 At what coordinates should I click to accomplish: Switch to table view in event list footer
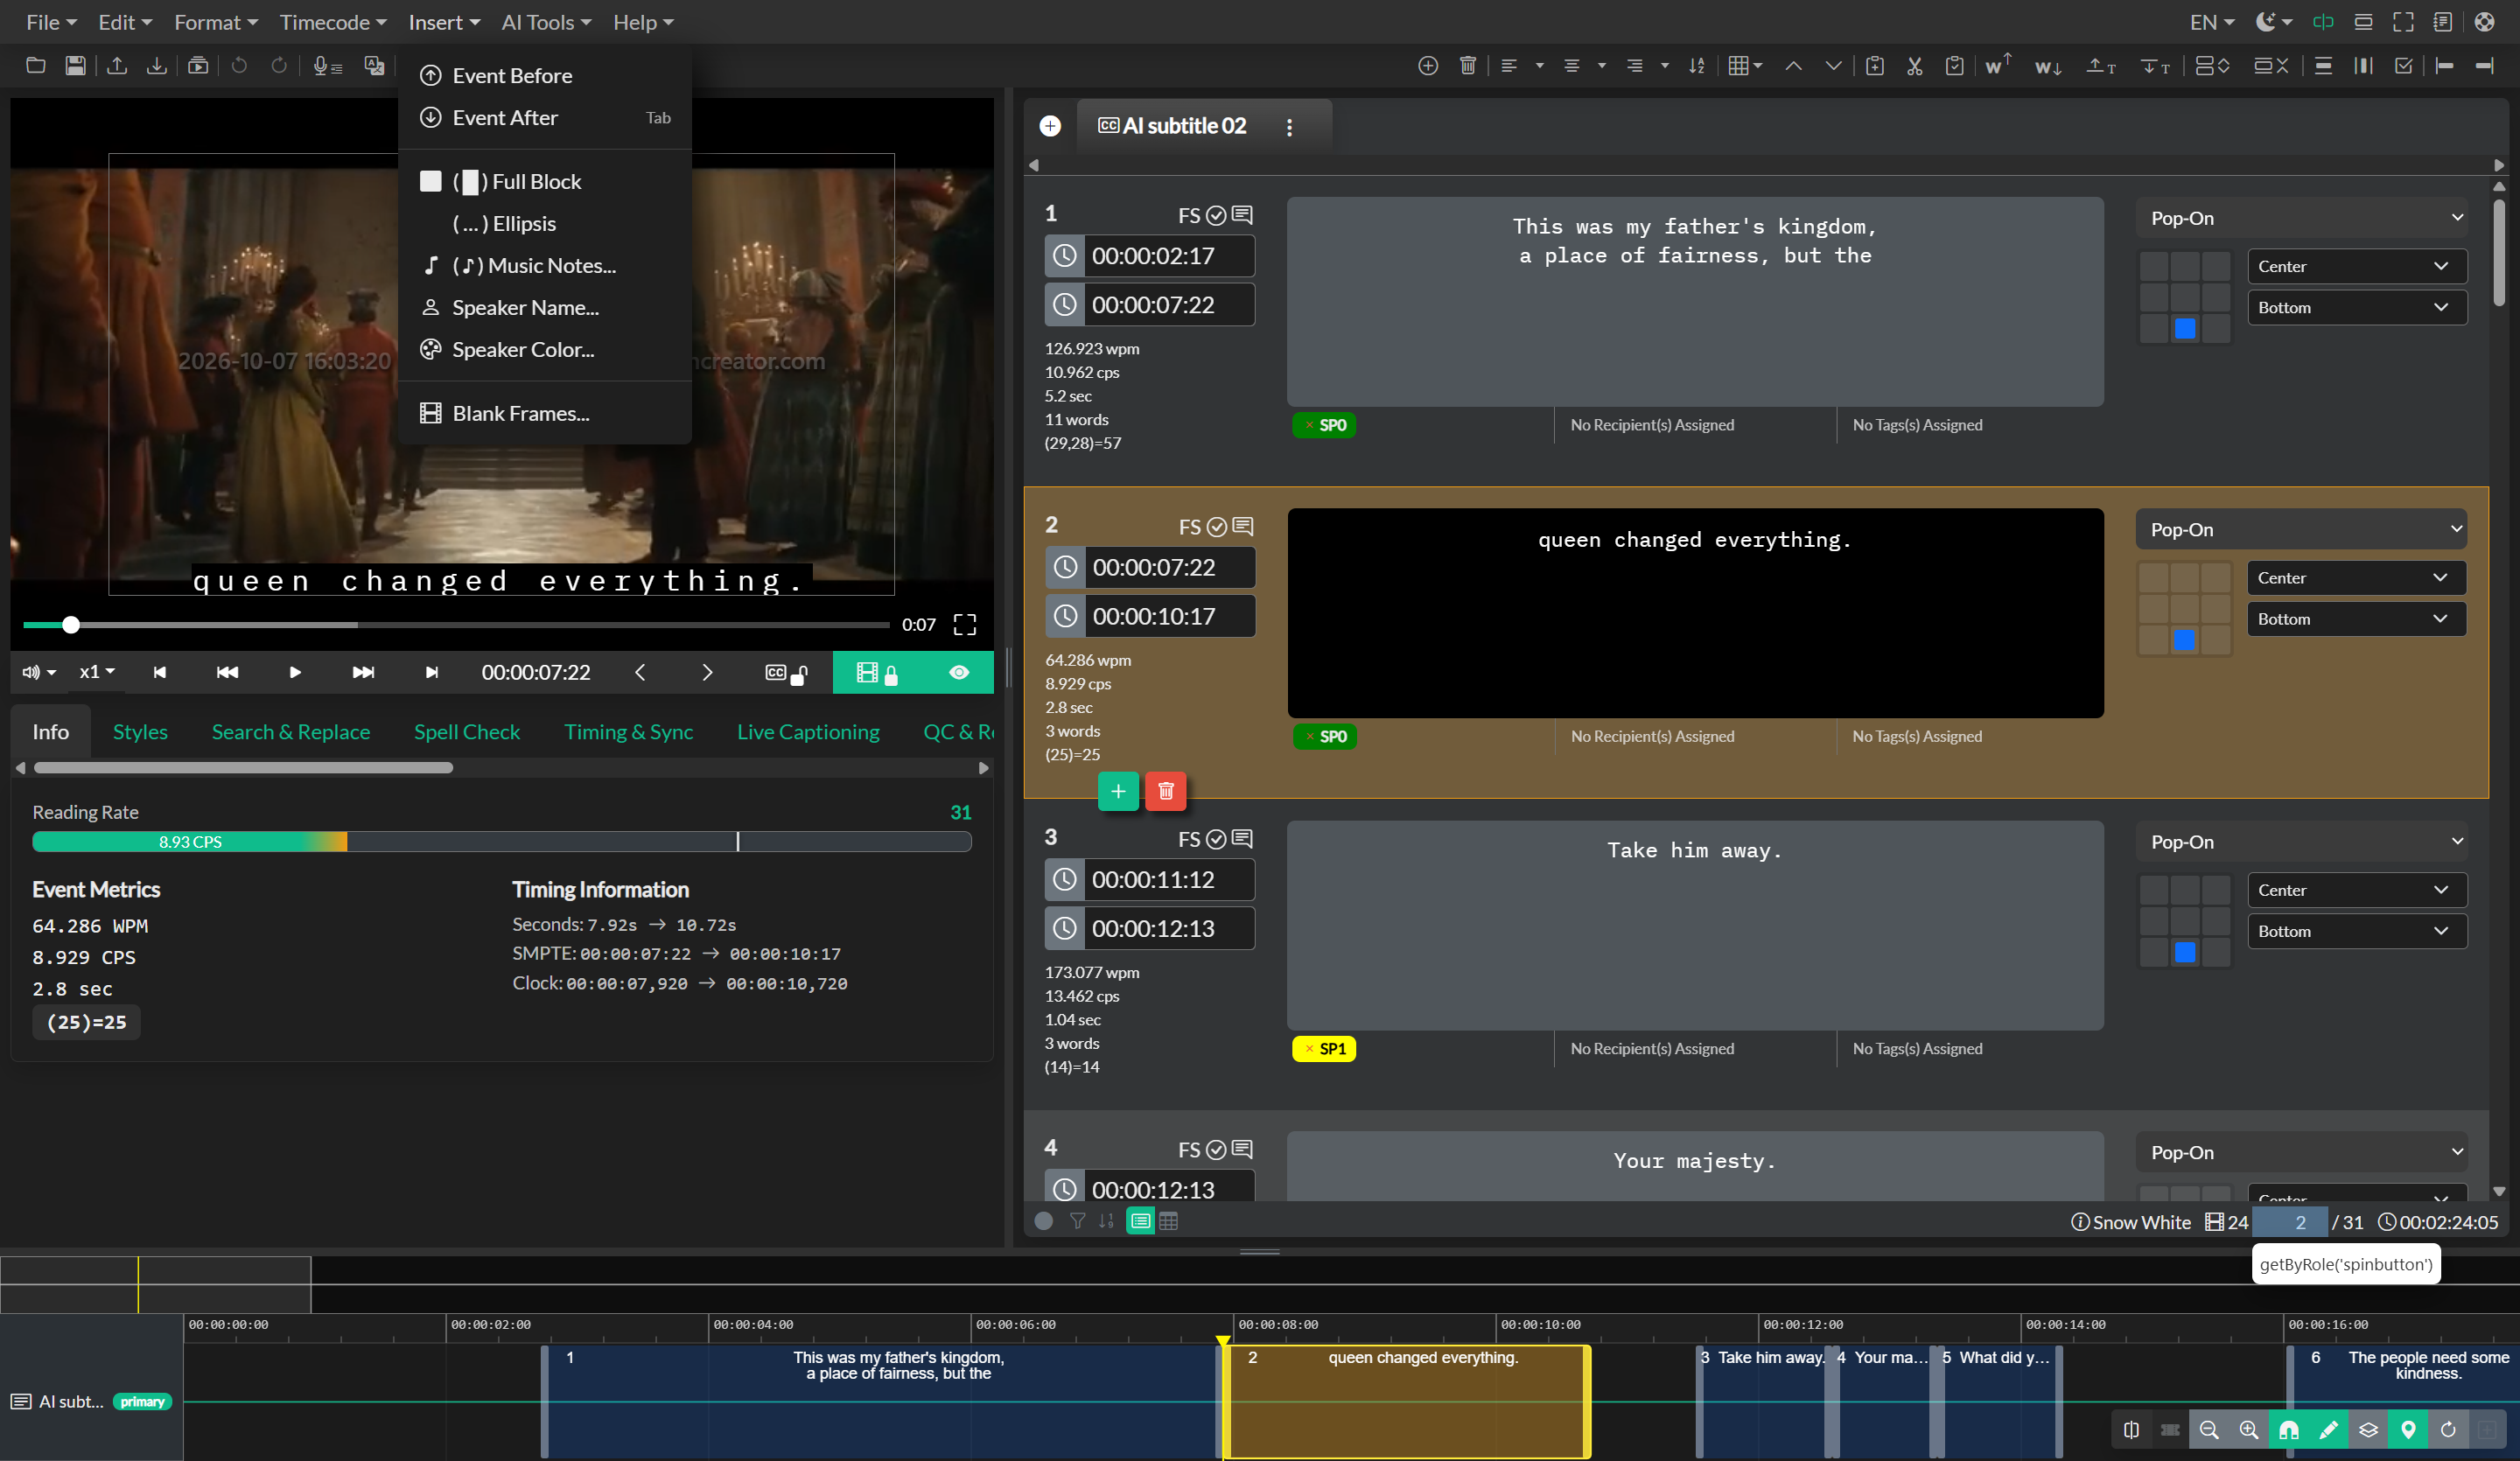[x=1167, y=1220]
